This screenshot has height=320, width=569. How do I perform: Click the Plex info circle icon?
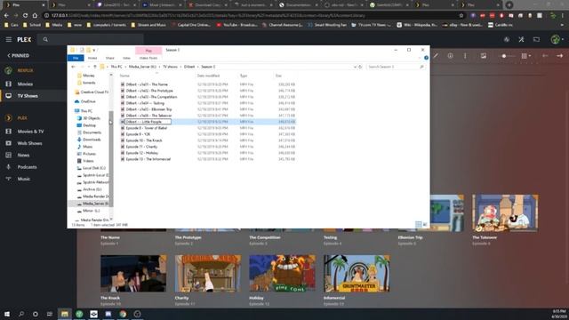(451, 56)
